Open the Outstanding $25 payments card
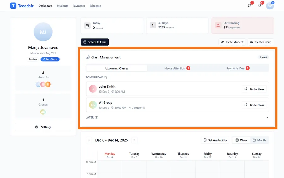The height and width of the screenshot is (178, 284). [243, 26]
